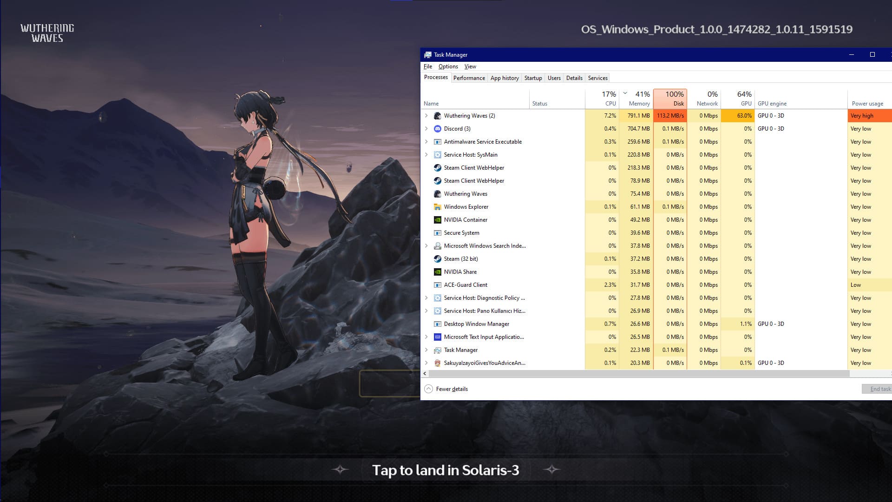Sort processes by Network column
This screenshot has height=502, width=892.
tap(704, 99)
